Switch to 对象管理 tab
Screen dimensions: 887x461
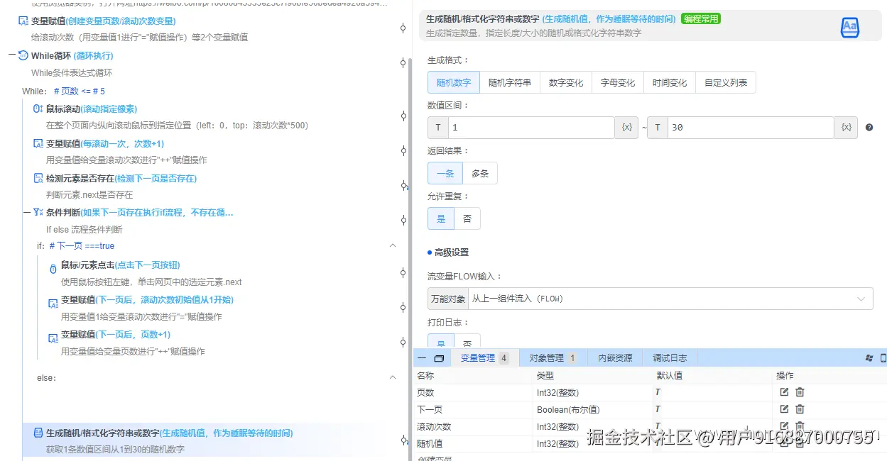point(553,358)
